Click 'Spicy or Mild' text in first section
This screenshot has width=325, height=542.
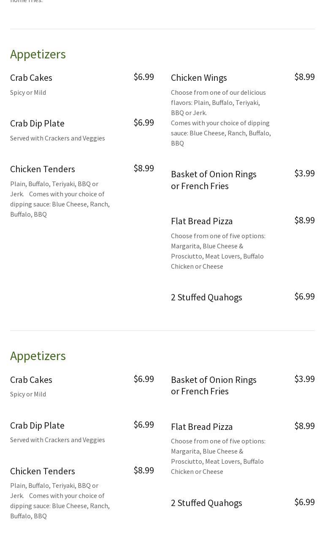click(x=28, y=93)
